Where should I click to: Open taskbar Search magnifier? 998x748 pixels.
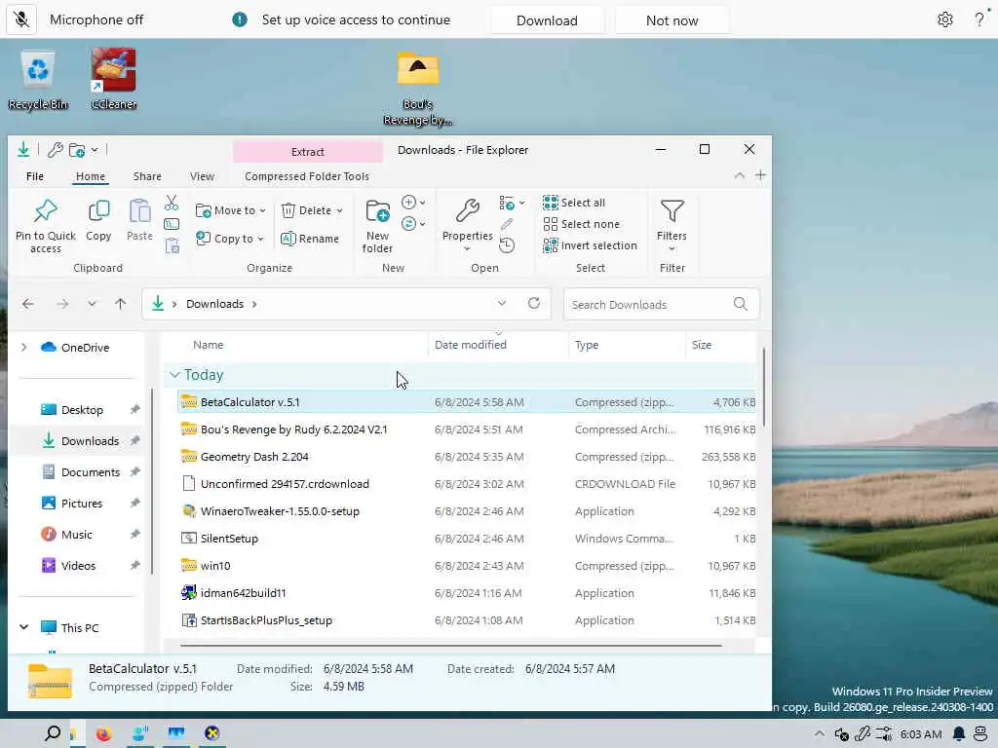point(53,733)
